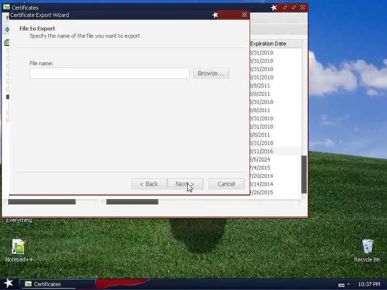The height and width of the screenshot is (290, 387).
Task: Click the right pane horizontal scrollbar thumb
Action: 132,202
